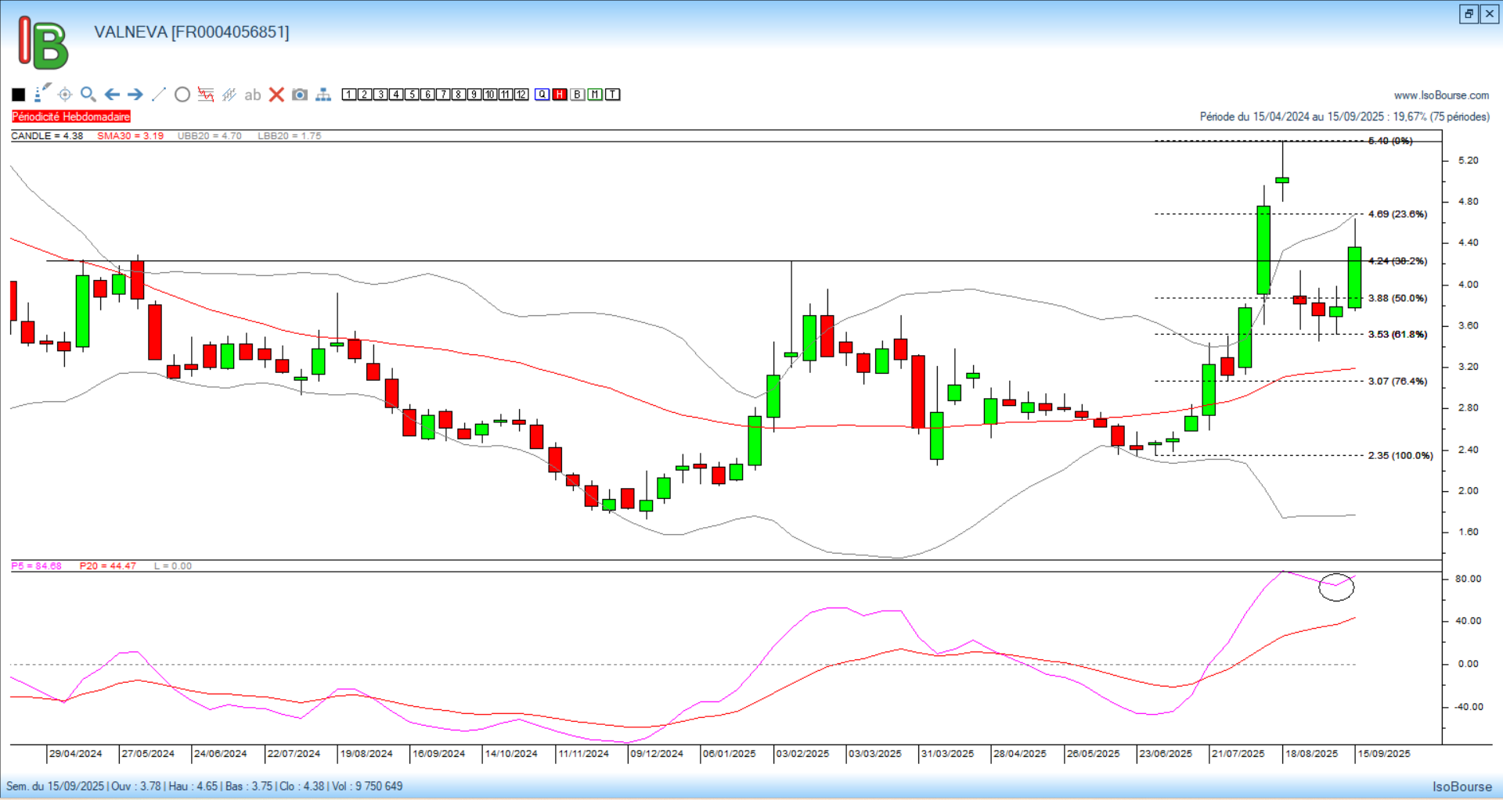Click the 3.53 (61.8%) Fibonacci label
1503x800 pixels.
(x=1397, y=334)
